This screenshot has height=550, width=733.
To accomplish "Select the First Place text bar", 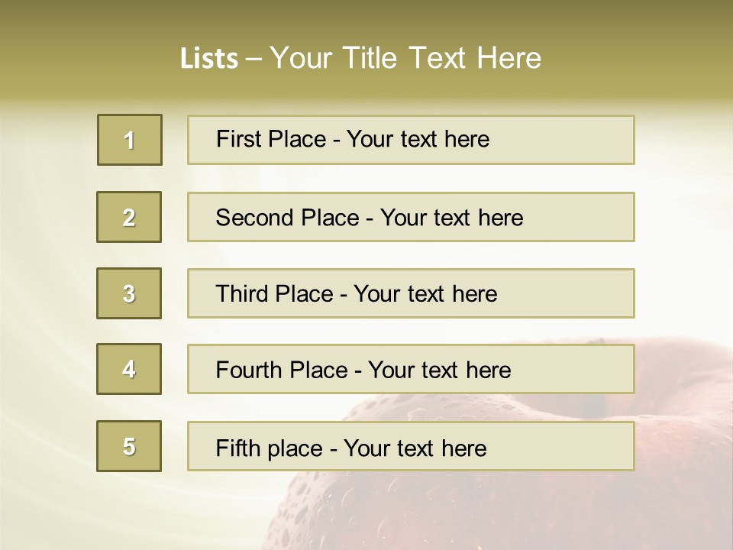I will point(411,140).
